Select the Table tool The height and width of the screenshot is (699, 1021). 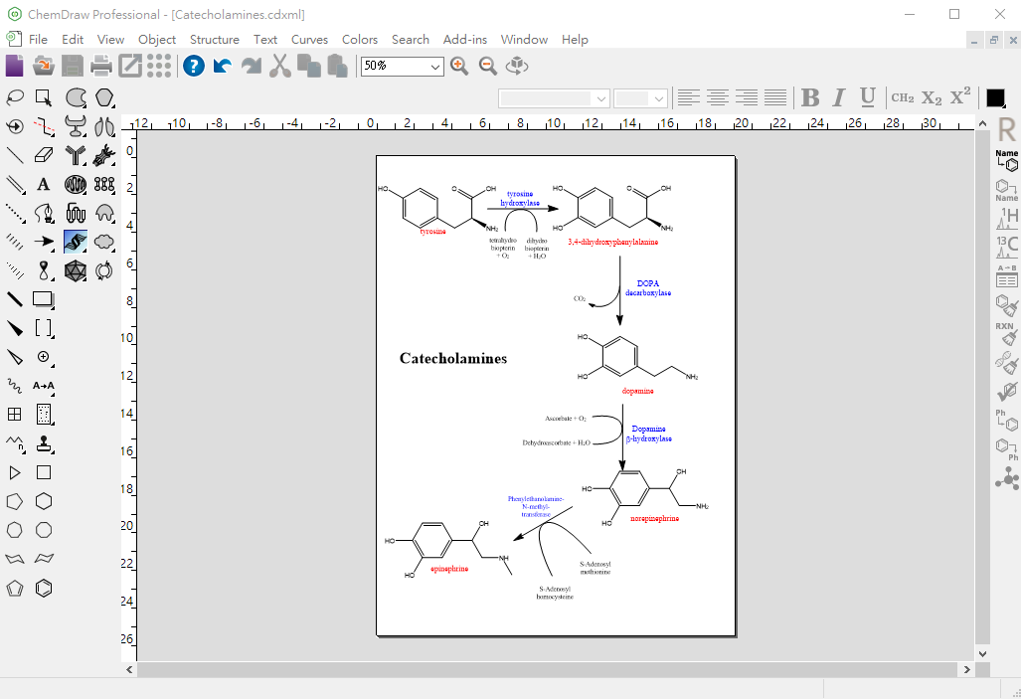pos(15,415)
